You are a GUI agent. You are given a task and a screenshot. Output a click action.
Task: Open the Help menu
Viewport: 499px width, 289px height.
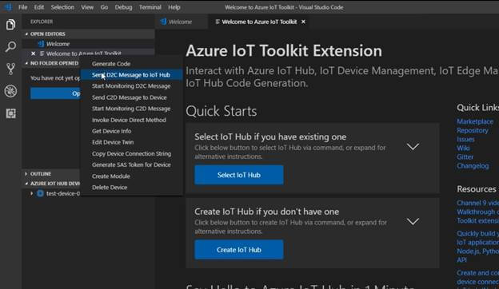click(x=174, y=7)
